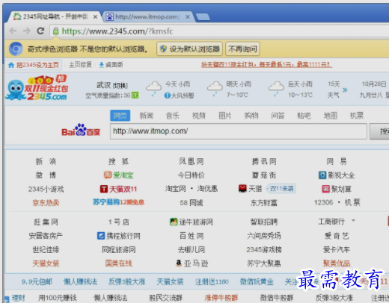
Task: Click the browser forward arrow
Action: (x=26, y=31)
